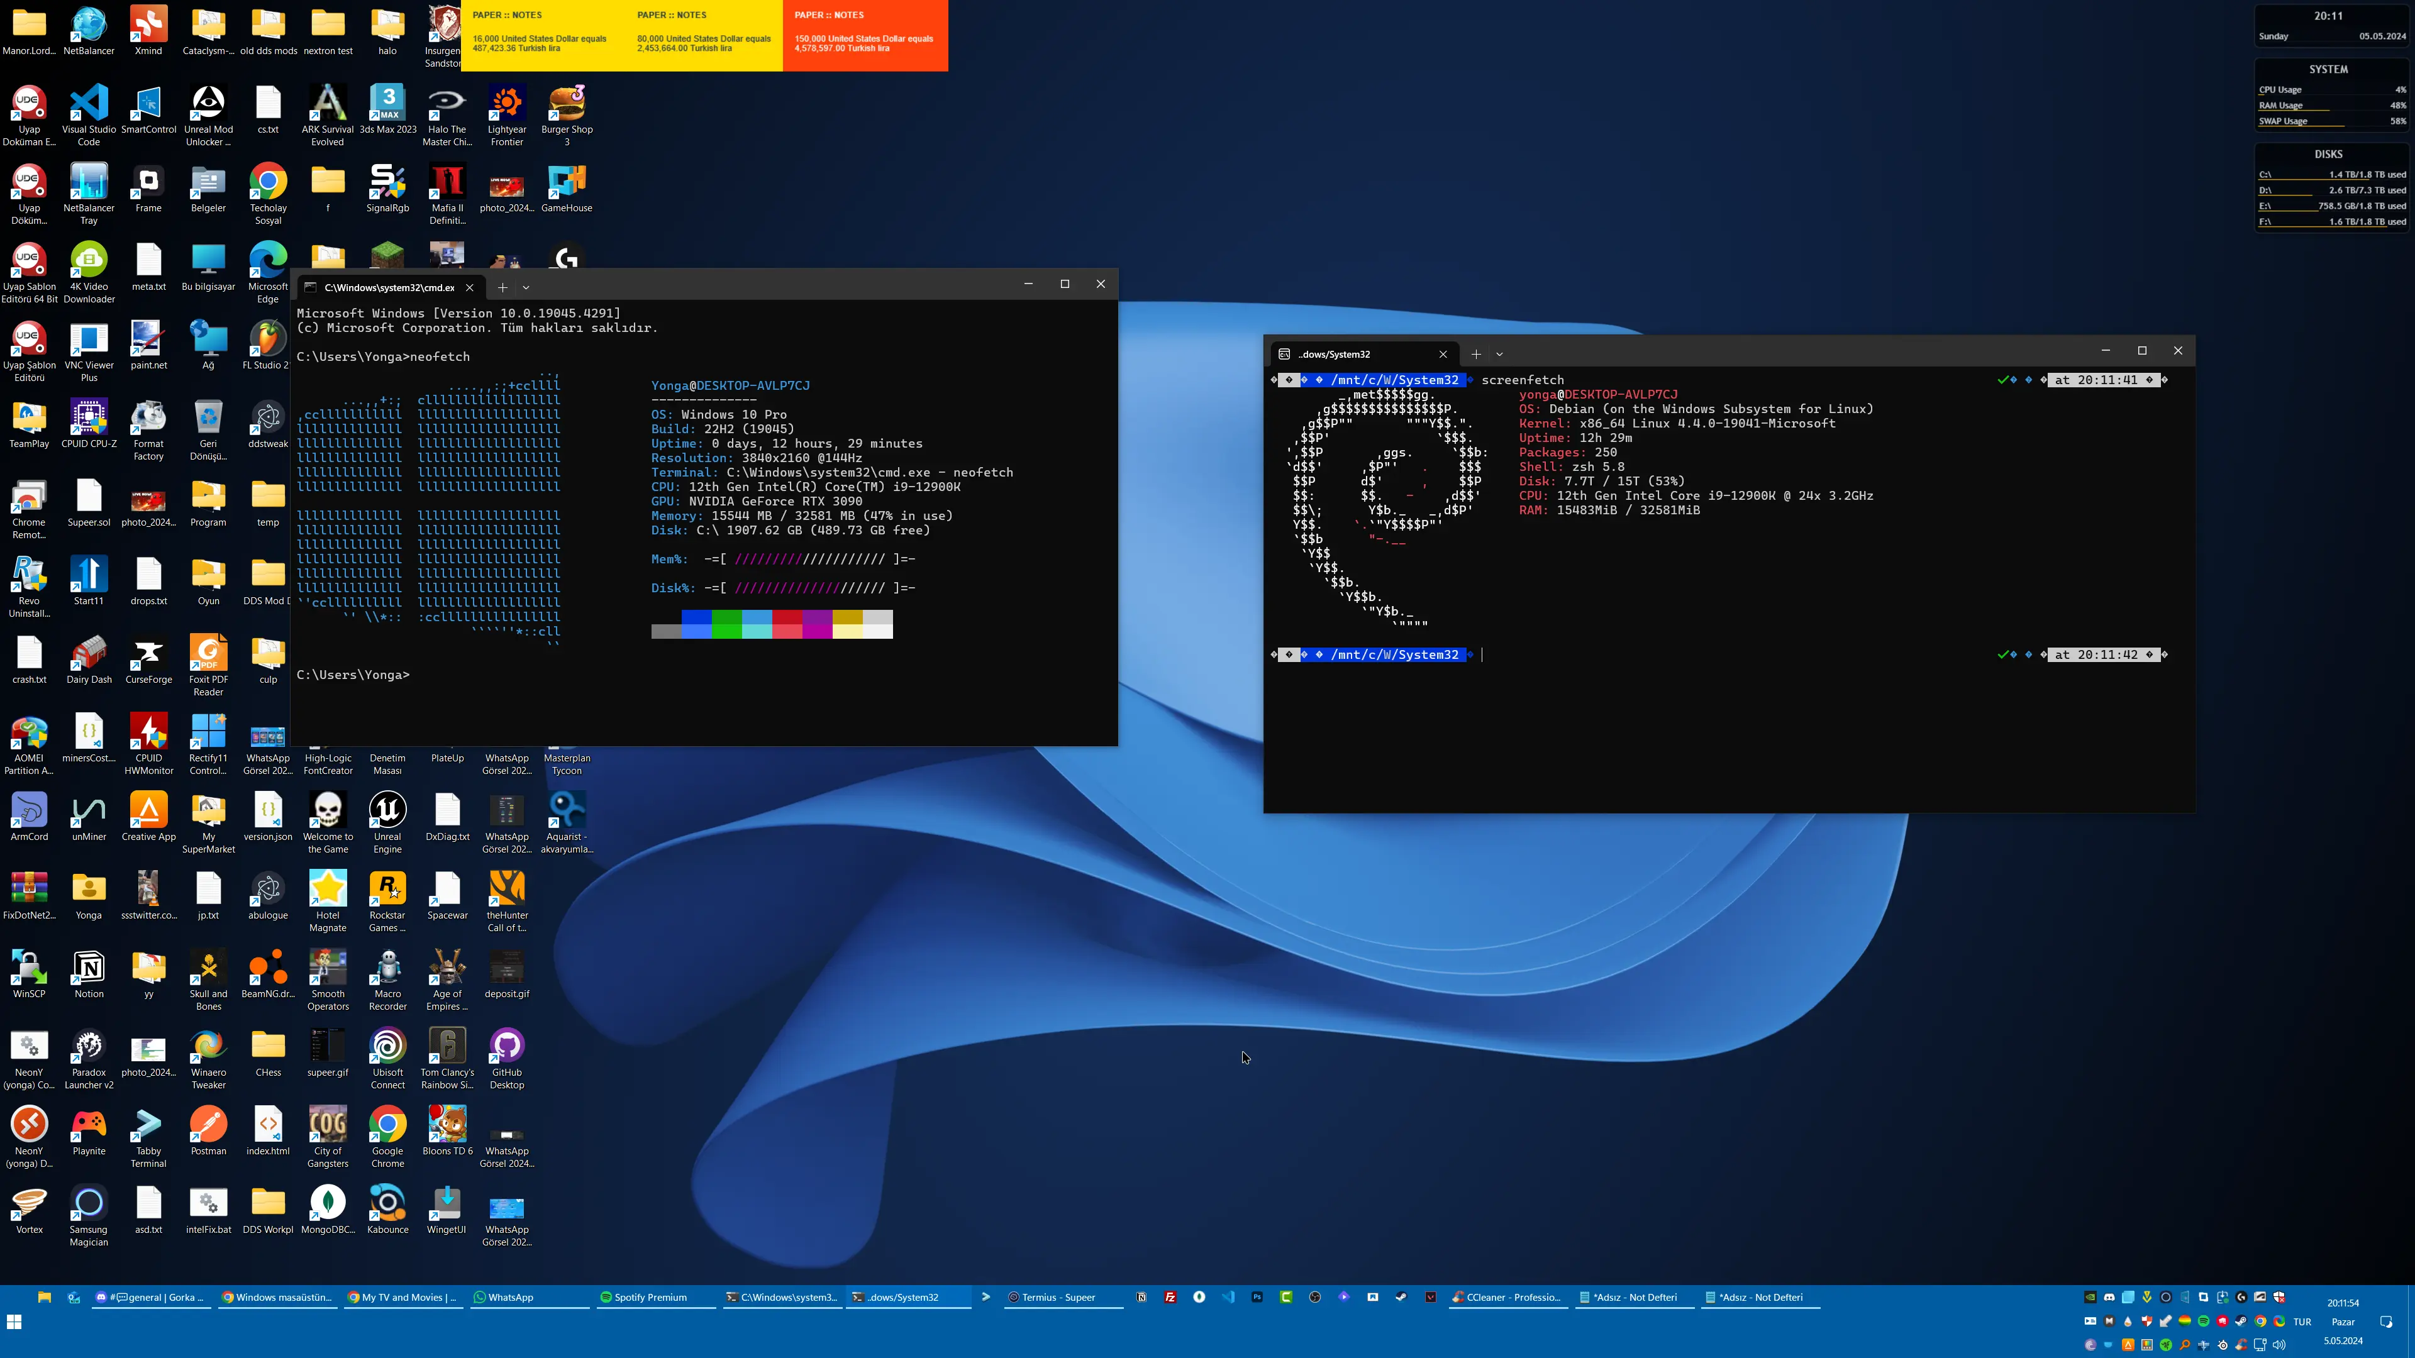Image resolution: width=2415 pixels, height=1358 pixels.
Task: Select the CPUID CPU-Z desktop icon
Action: click(x=89, y=424)
